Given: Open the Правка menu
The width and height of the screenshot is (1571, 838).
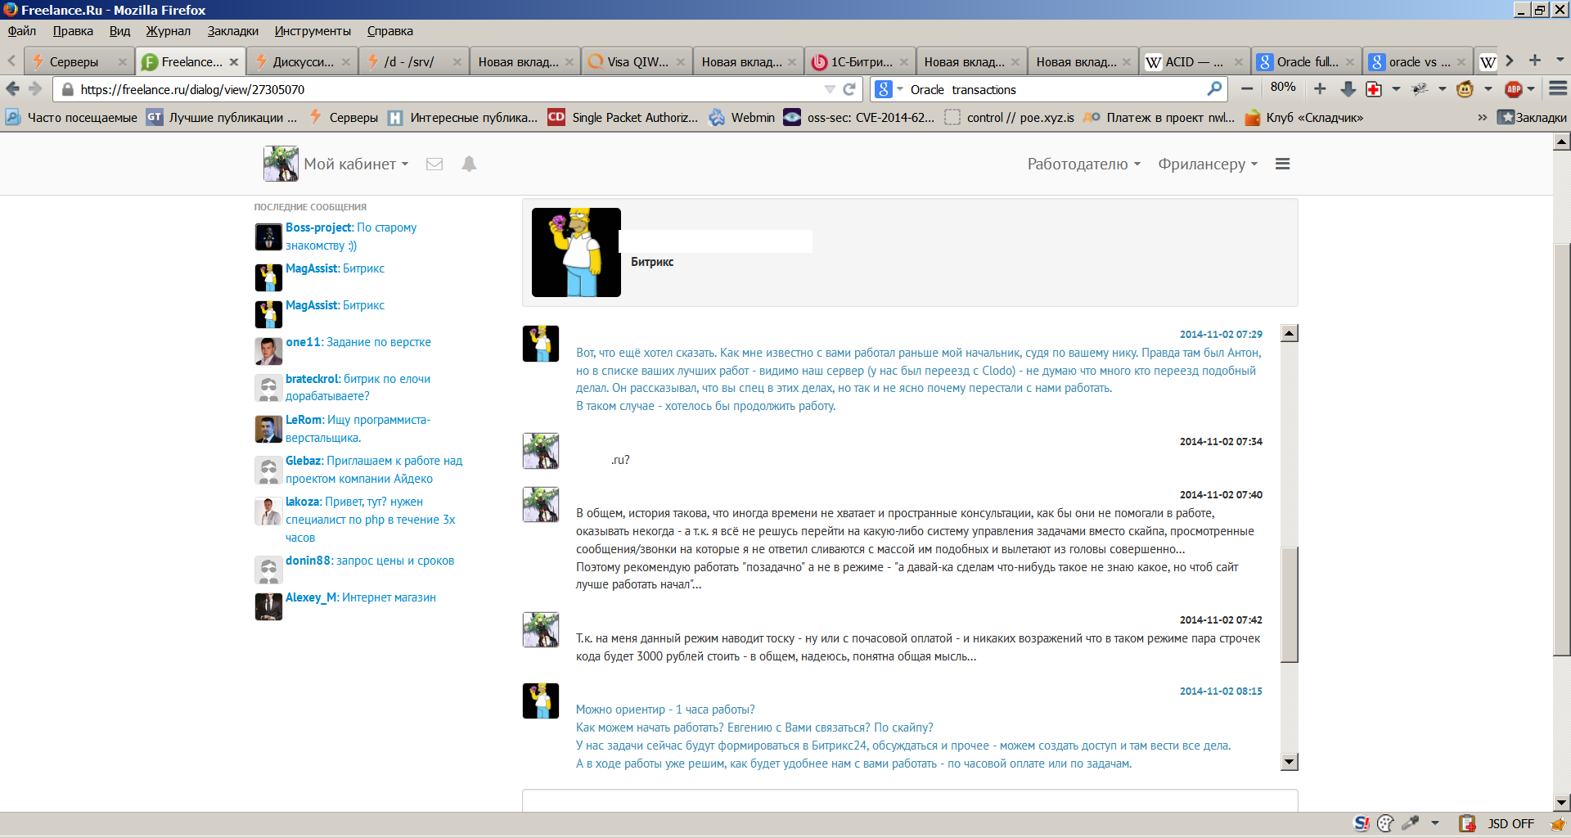Looking at the screenshot, I should click(73, 31).
